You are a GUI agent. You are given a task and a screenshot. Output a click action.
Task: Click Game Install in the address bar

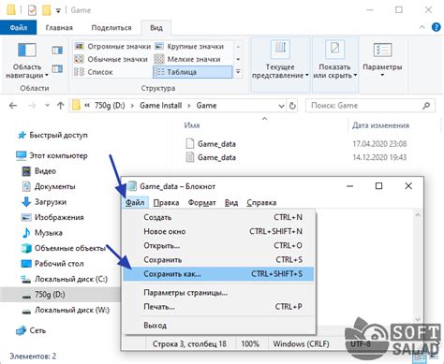tap(160, 106)
